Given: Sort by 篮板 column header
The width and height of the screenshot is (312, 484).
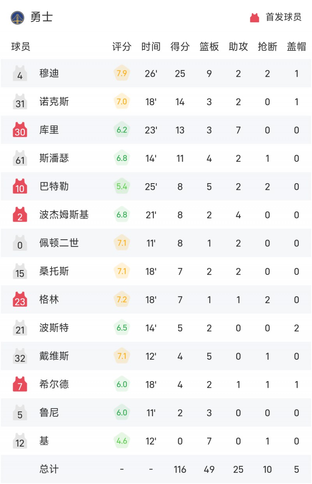Looking at the screenshot, I should coord(209,47).
